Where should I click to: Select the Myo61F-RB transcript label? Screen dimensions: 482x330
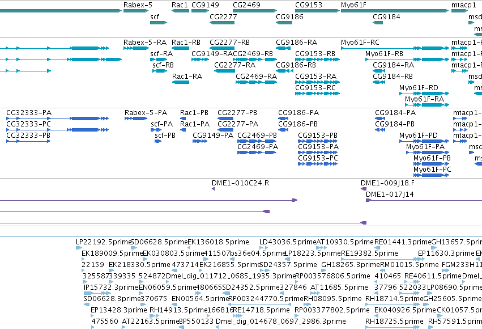[x=384, y=53]
